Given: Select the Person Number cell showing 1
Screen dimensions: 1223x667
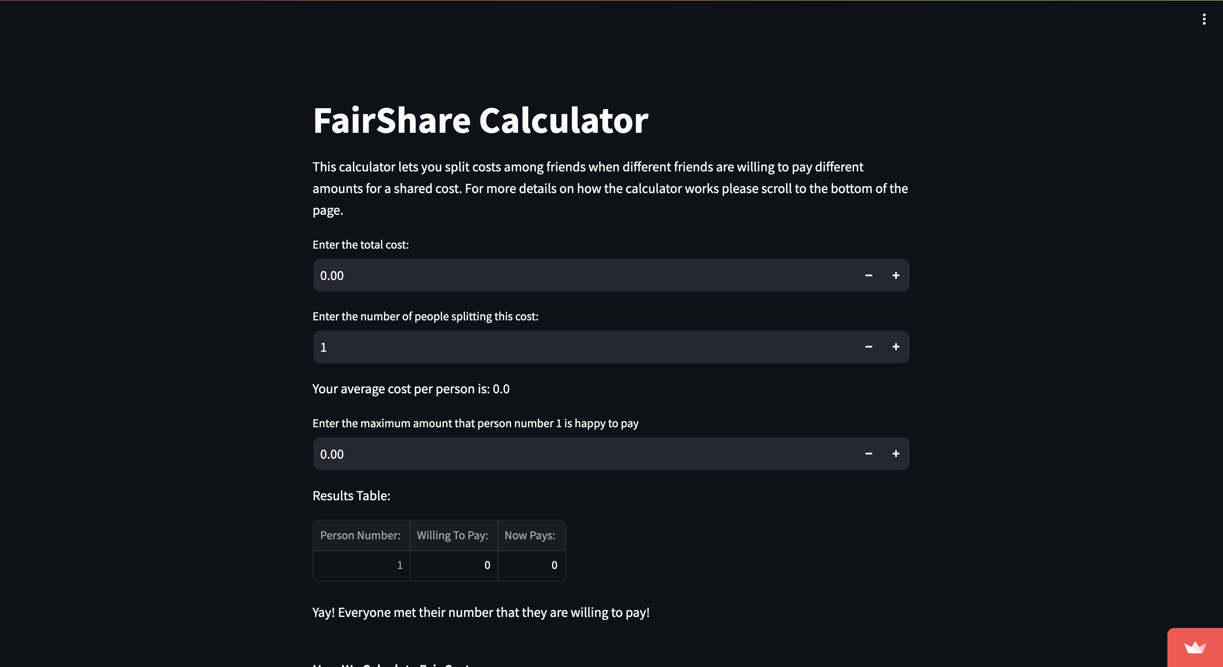Looking at the screenshot, I should point(362,566).
